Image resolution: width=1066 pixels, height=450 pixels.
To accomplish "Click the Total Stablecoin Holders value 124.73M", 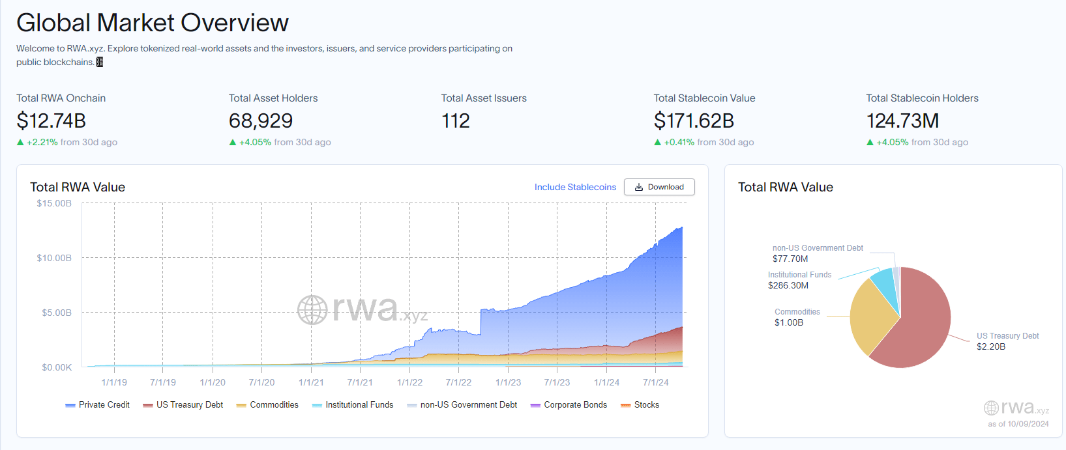I will pos(902,120).
